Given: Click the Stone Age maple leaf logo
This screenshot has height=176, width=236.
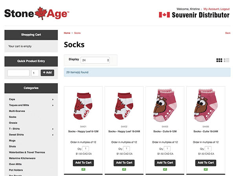Looking at the screenshot, I should click(x=37, y=13).
